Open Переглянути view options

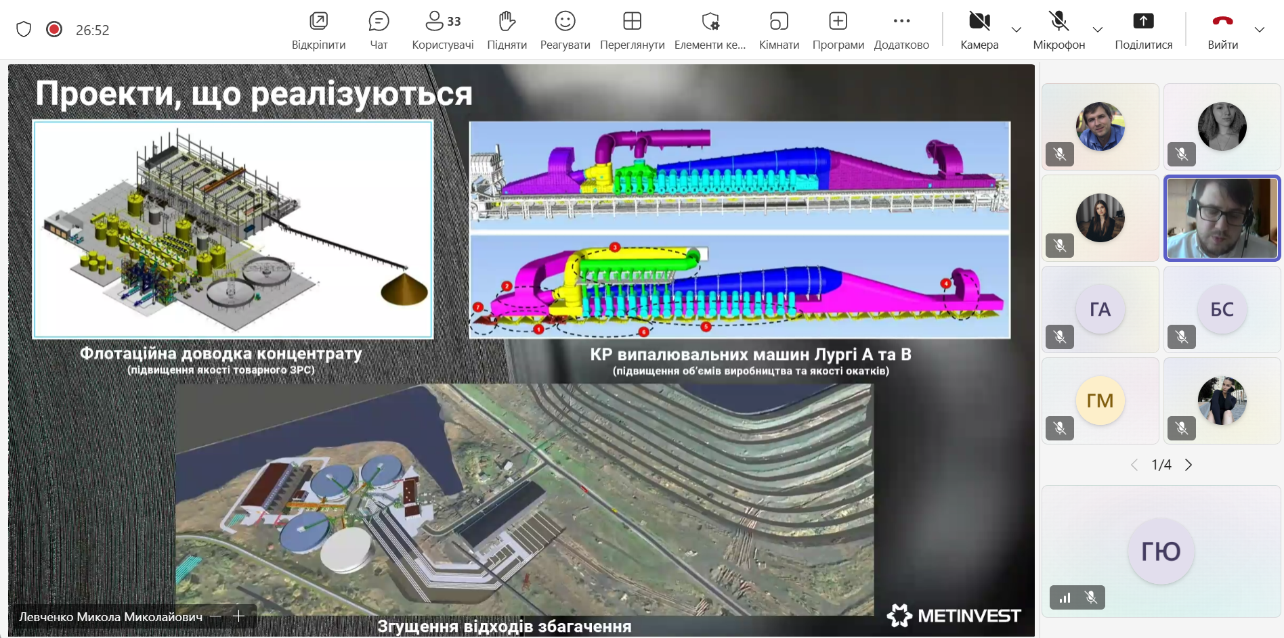(632, 30)
